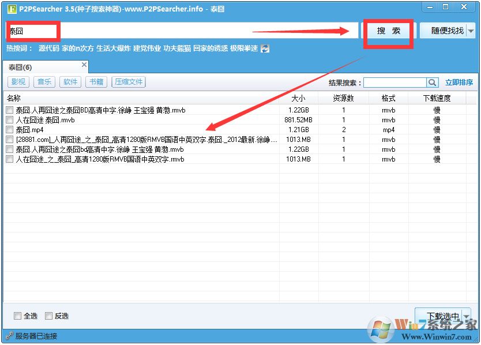Click the 搜索 search button
Image resolution: width=481 pixels, height=345 pixels.
point(388,31)
